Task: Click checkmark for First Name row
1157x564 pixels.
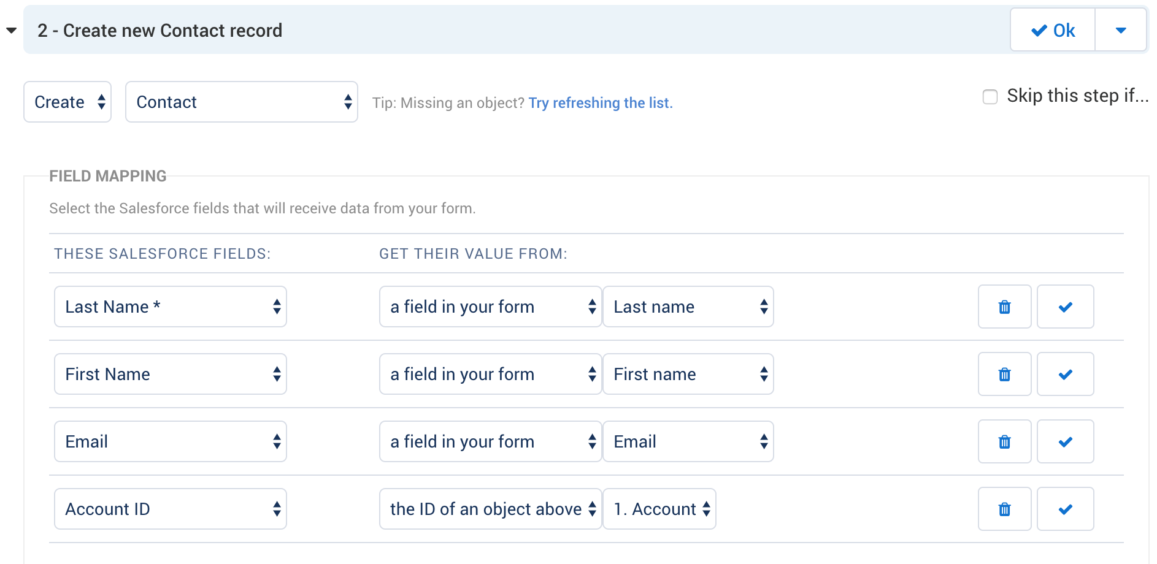Action: click(1065, 374)
